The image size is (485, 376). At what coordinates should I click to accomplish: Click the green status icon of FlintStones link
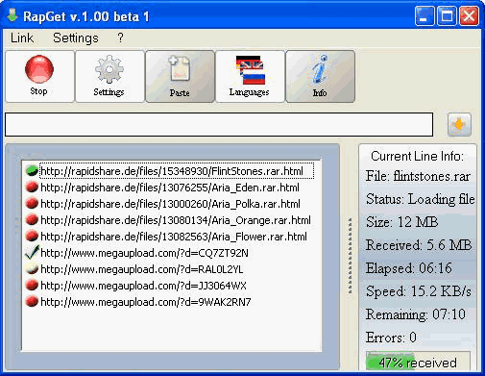click(x=32, y=171)
